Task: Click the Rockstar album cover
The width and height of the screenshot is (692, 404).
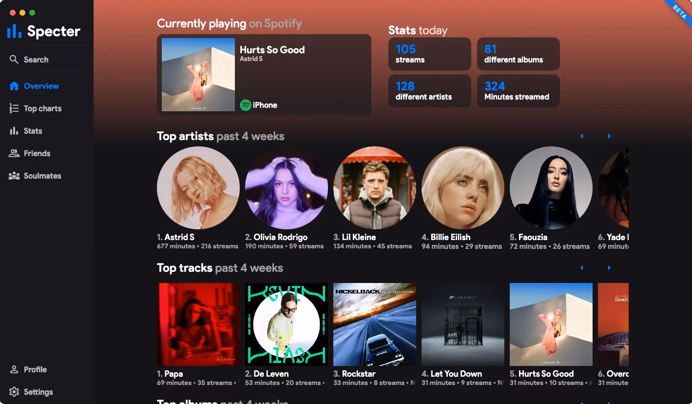Action: click(374, 324)
